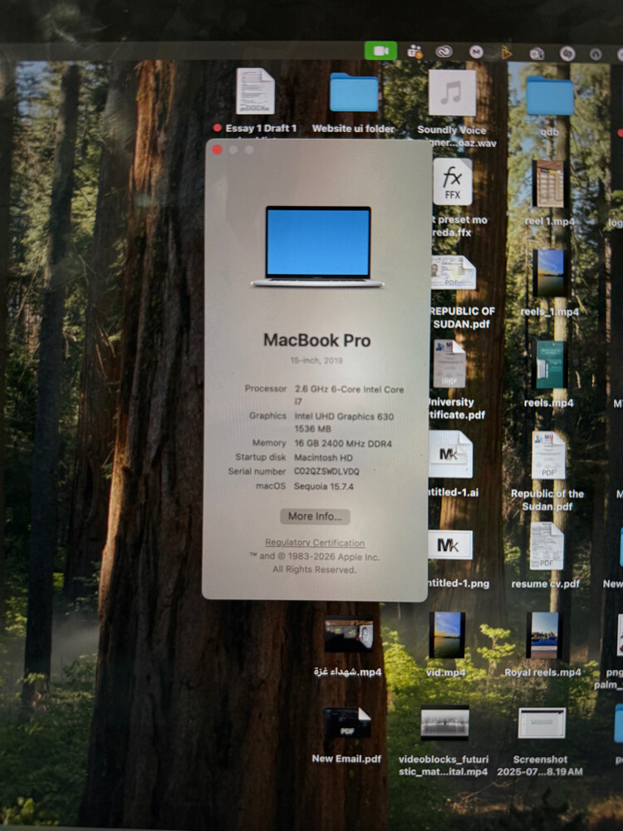The width and height of the screenshot is (623, 831).
Task: Click the Sequoia 15.7.4 macOS value
Action: pyautogui.click(x=324, y=486)
